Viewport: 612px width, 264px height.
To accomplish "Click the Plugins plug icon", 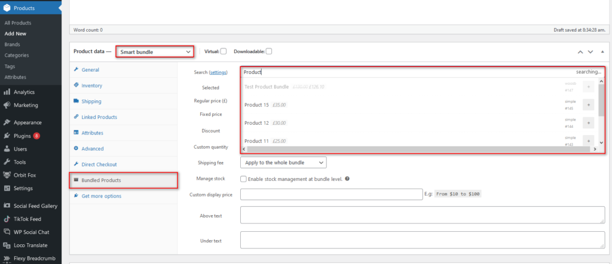I will click(7, 136).
